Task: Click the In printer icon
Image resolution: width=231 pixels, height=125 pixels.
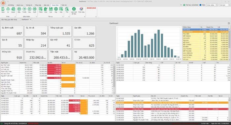Action: 8,10
